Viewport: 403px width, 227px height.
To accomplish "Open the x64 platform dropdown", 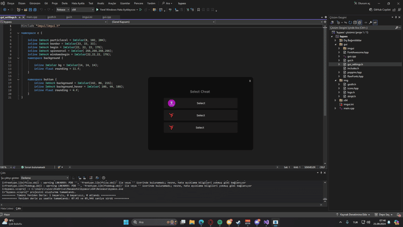I will [83, 10].
